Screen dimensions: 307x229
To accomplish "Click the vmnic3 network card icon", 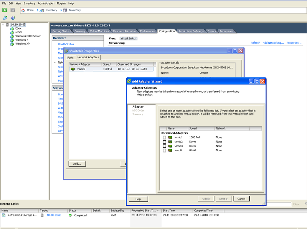I will [170, 146].
